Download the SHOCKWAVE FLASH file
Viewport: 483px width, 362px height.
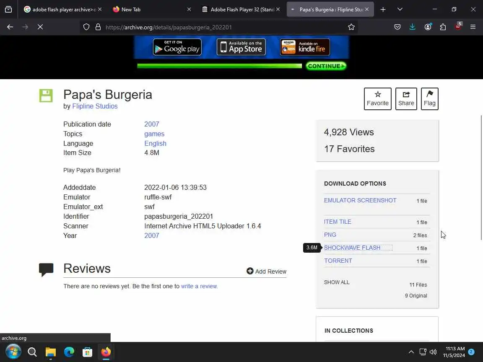coord(352,248)
